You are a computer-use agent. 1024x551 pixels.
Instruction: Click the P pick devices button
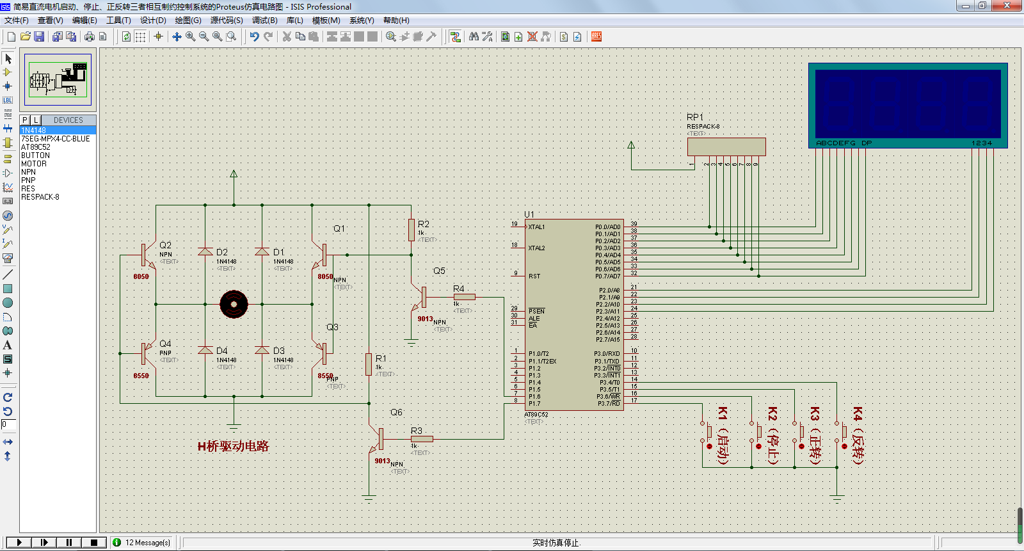coord(25,120)
